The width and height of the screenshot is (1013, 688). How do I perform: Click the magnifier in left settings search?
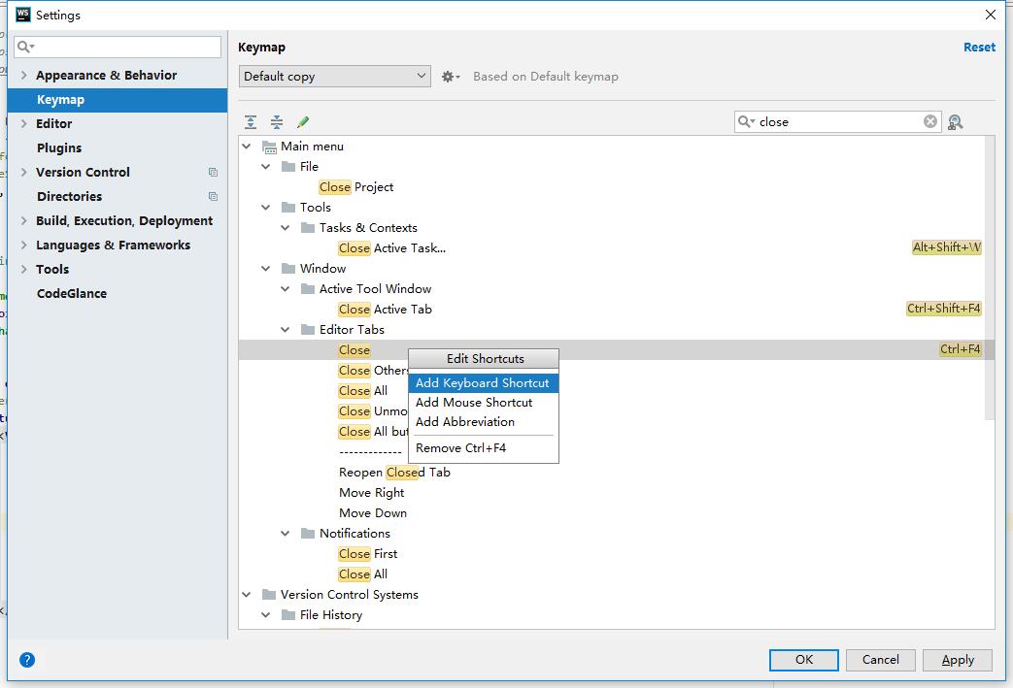[25, 47]
